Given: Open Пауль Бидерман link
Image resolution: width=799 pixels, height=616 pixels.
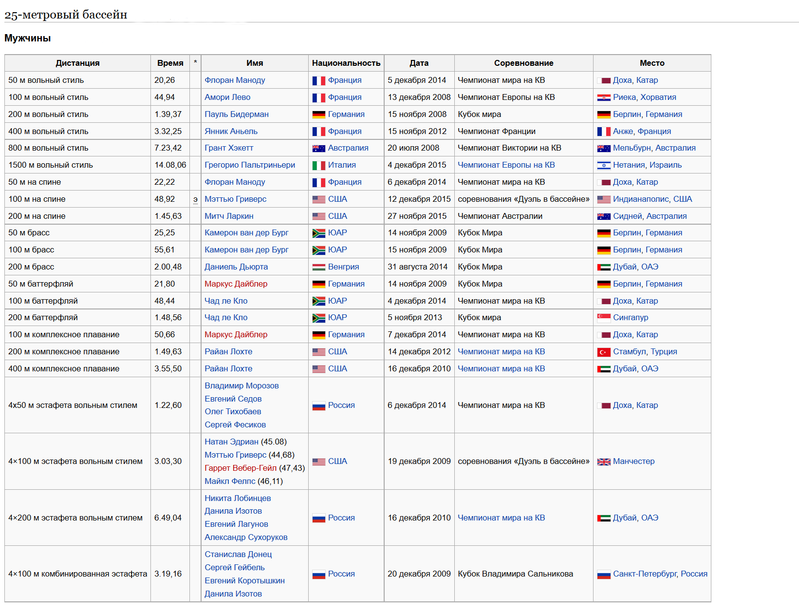Looking at the screenshot, I should (x=237, y=115).
